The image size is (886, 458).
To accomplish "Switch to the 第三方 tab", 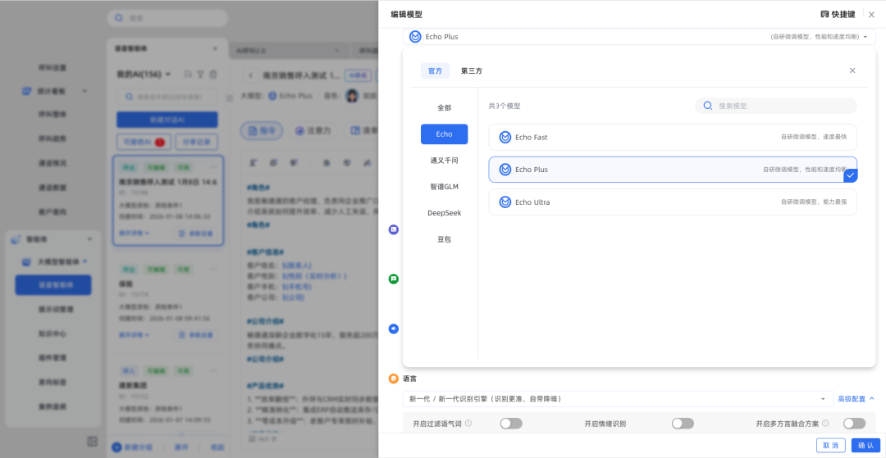I will (472, 71).
